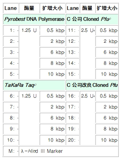
Task: Click the lane 15: cell
Action: click(73, 74)
